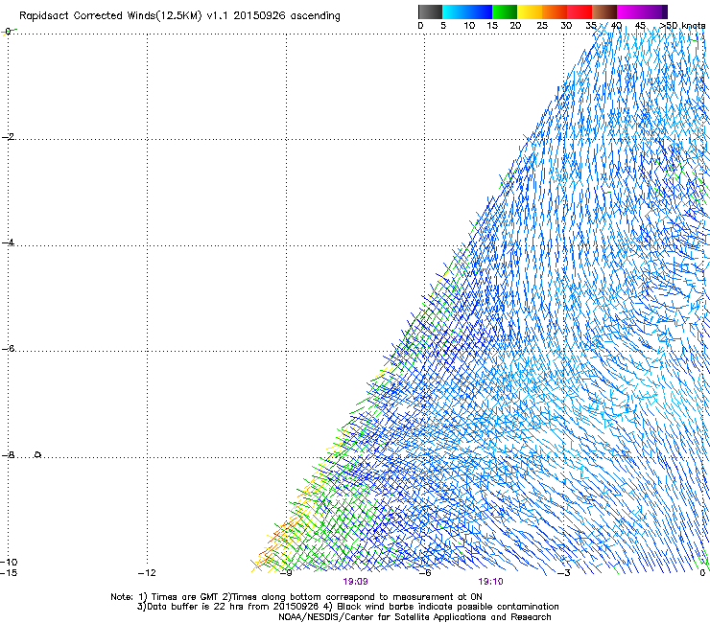The image size is (710, 623).
Task: Click the latitude axis label '-2'
Action: click(x=8, y=137)
